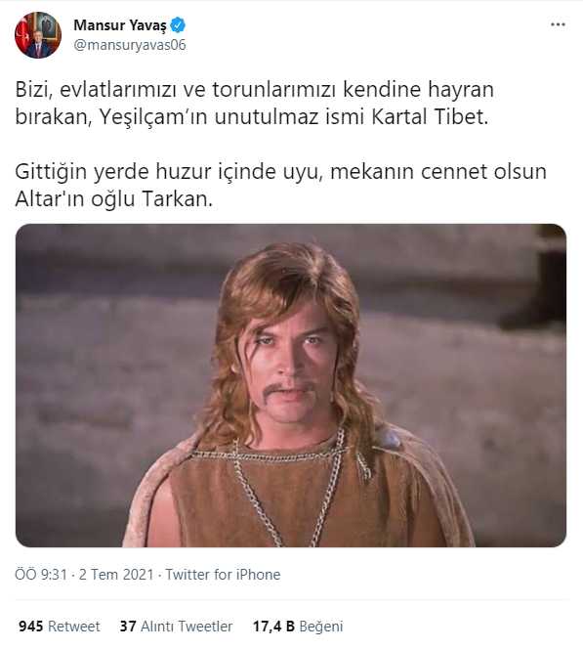Viewport: 583px width, 649px height.
Task: Click the first paragraph of tweet text
Action: pyautogui.click(x=254, y=103)
